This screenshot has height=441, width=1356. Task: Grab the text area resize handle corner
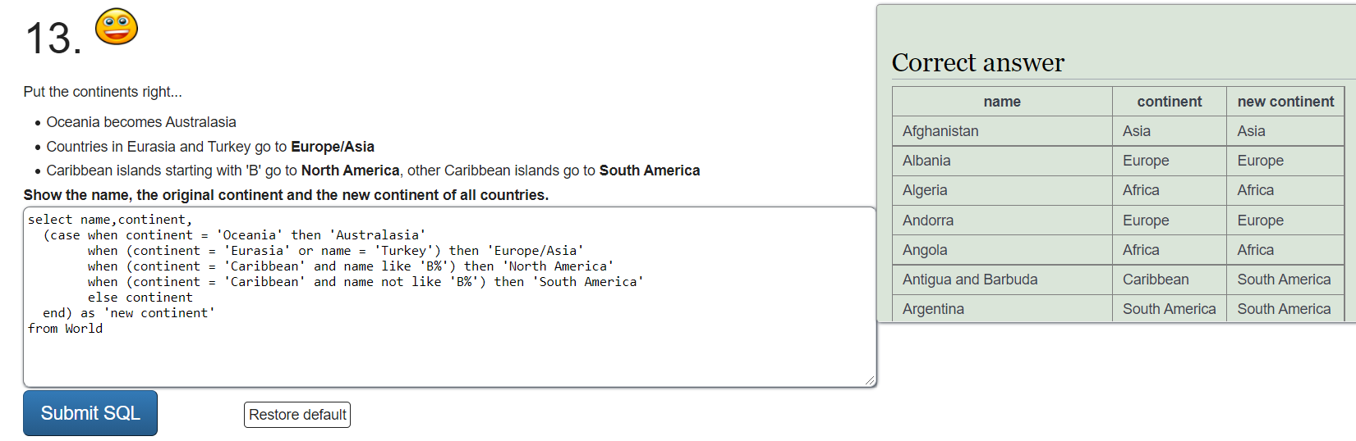pyautogui.click(x=870, y=380)
